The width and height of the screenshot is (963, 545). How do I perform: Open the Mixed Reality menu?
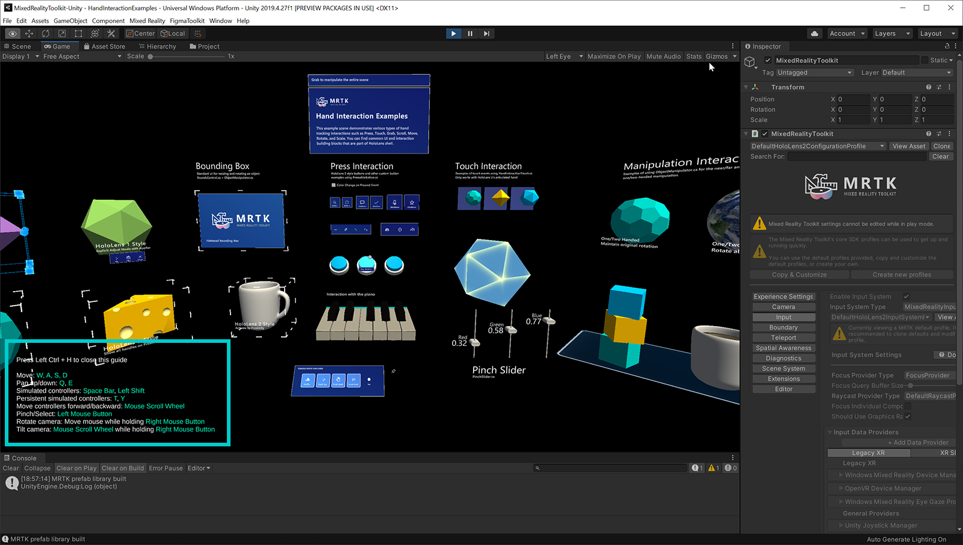[x=147, y=20]
